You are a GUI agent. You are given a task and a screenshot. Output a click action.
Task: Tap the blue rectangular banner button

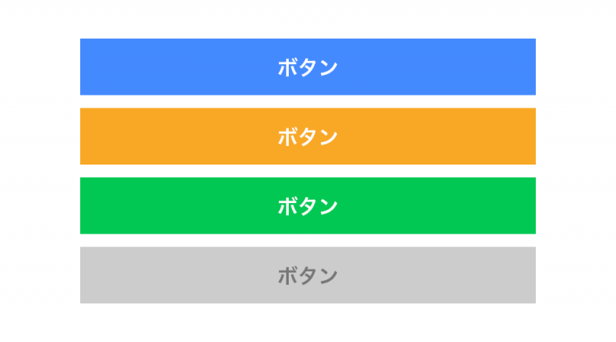coord(307,67)
